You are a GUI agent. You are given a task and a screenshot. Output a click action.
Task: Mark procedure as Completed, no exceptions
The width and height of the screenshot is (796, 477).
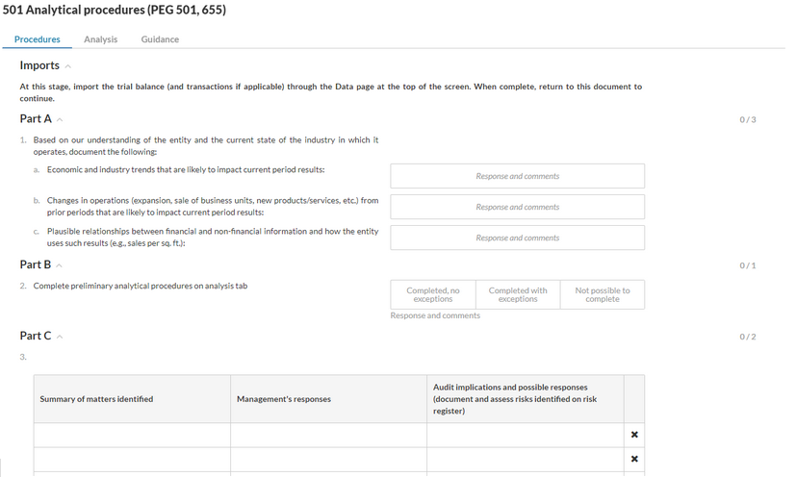432,295
